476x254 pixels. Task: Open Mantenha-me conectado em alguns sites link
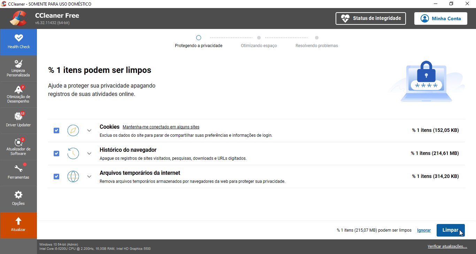tap(161, 127)
